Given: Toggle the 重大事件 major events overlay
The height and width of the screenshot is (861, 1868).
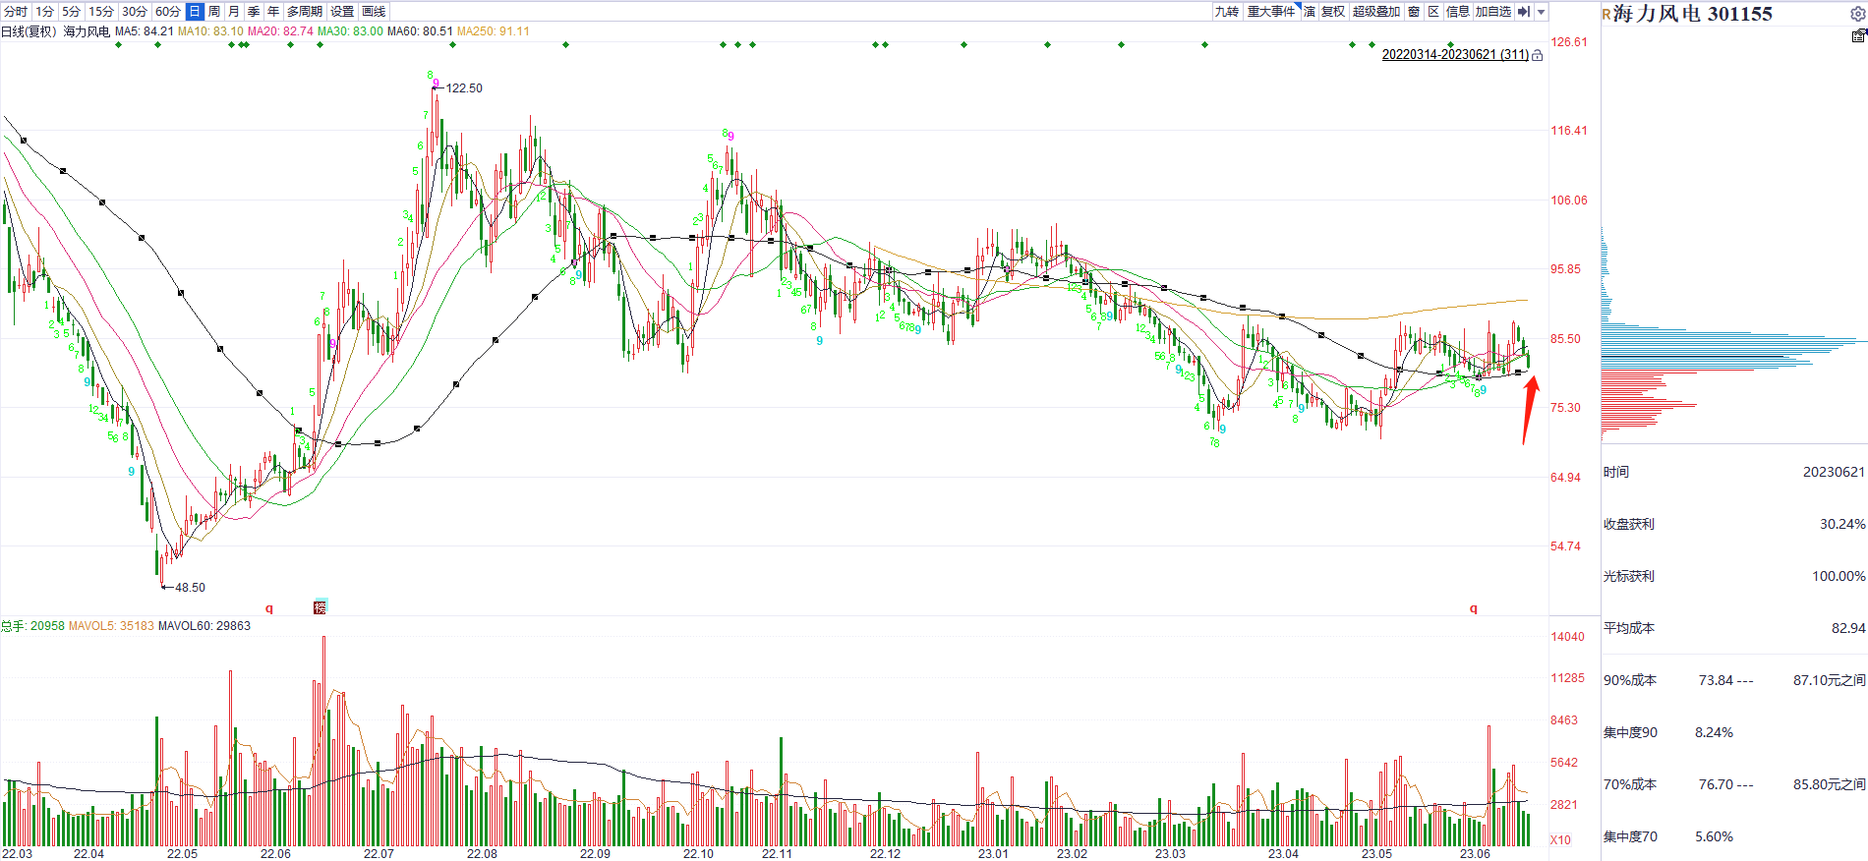Looking at the screenshot, I should click(1271, 12).
